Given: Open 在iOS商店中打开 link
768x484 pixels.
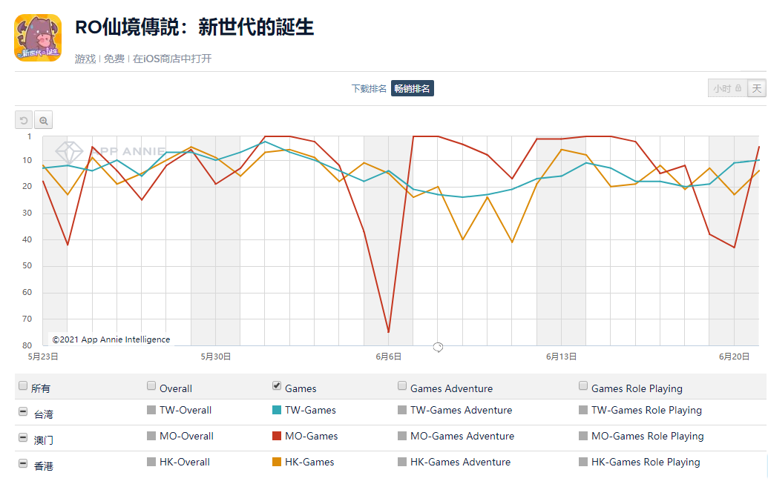Looking at the screenshot, I should click(x=172, y=59).
